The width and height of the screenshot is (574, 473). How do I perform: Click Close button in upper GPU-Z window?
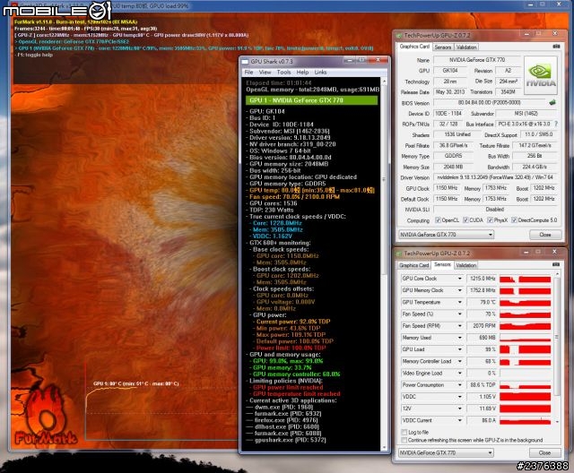point(545,235)
